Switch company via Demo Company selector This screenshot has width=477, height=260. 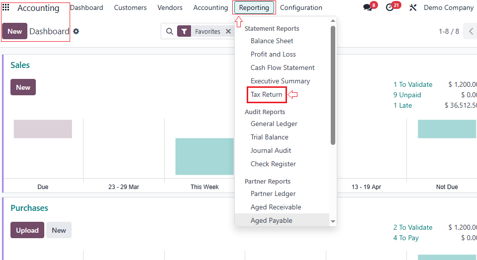pyautogui.click(x=448, y=7)
